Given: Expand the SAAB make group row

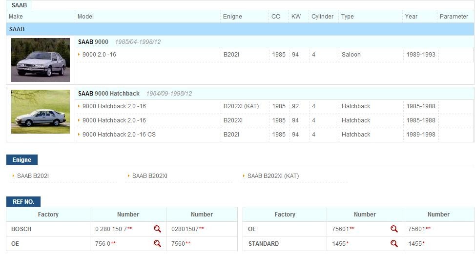Looking at the screenshot, I should pos(17,29).
